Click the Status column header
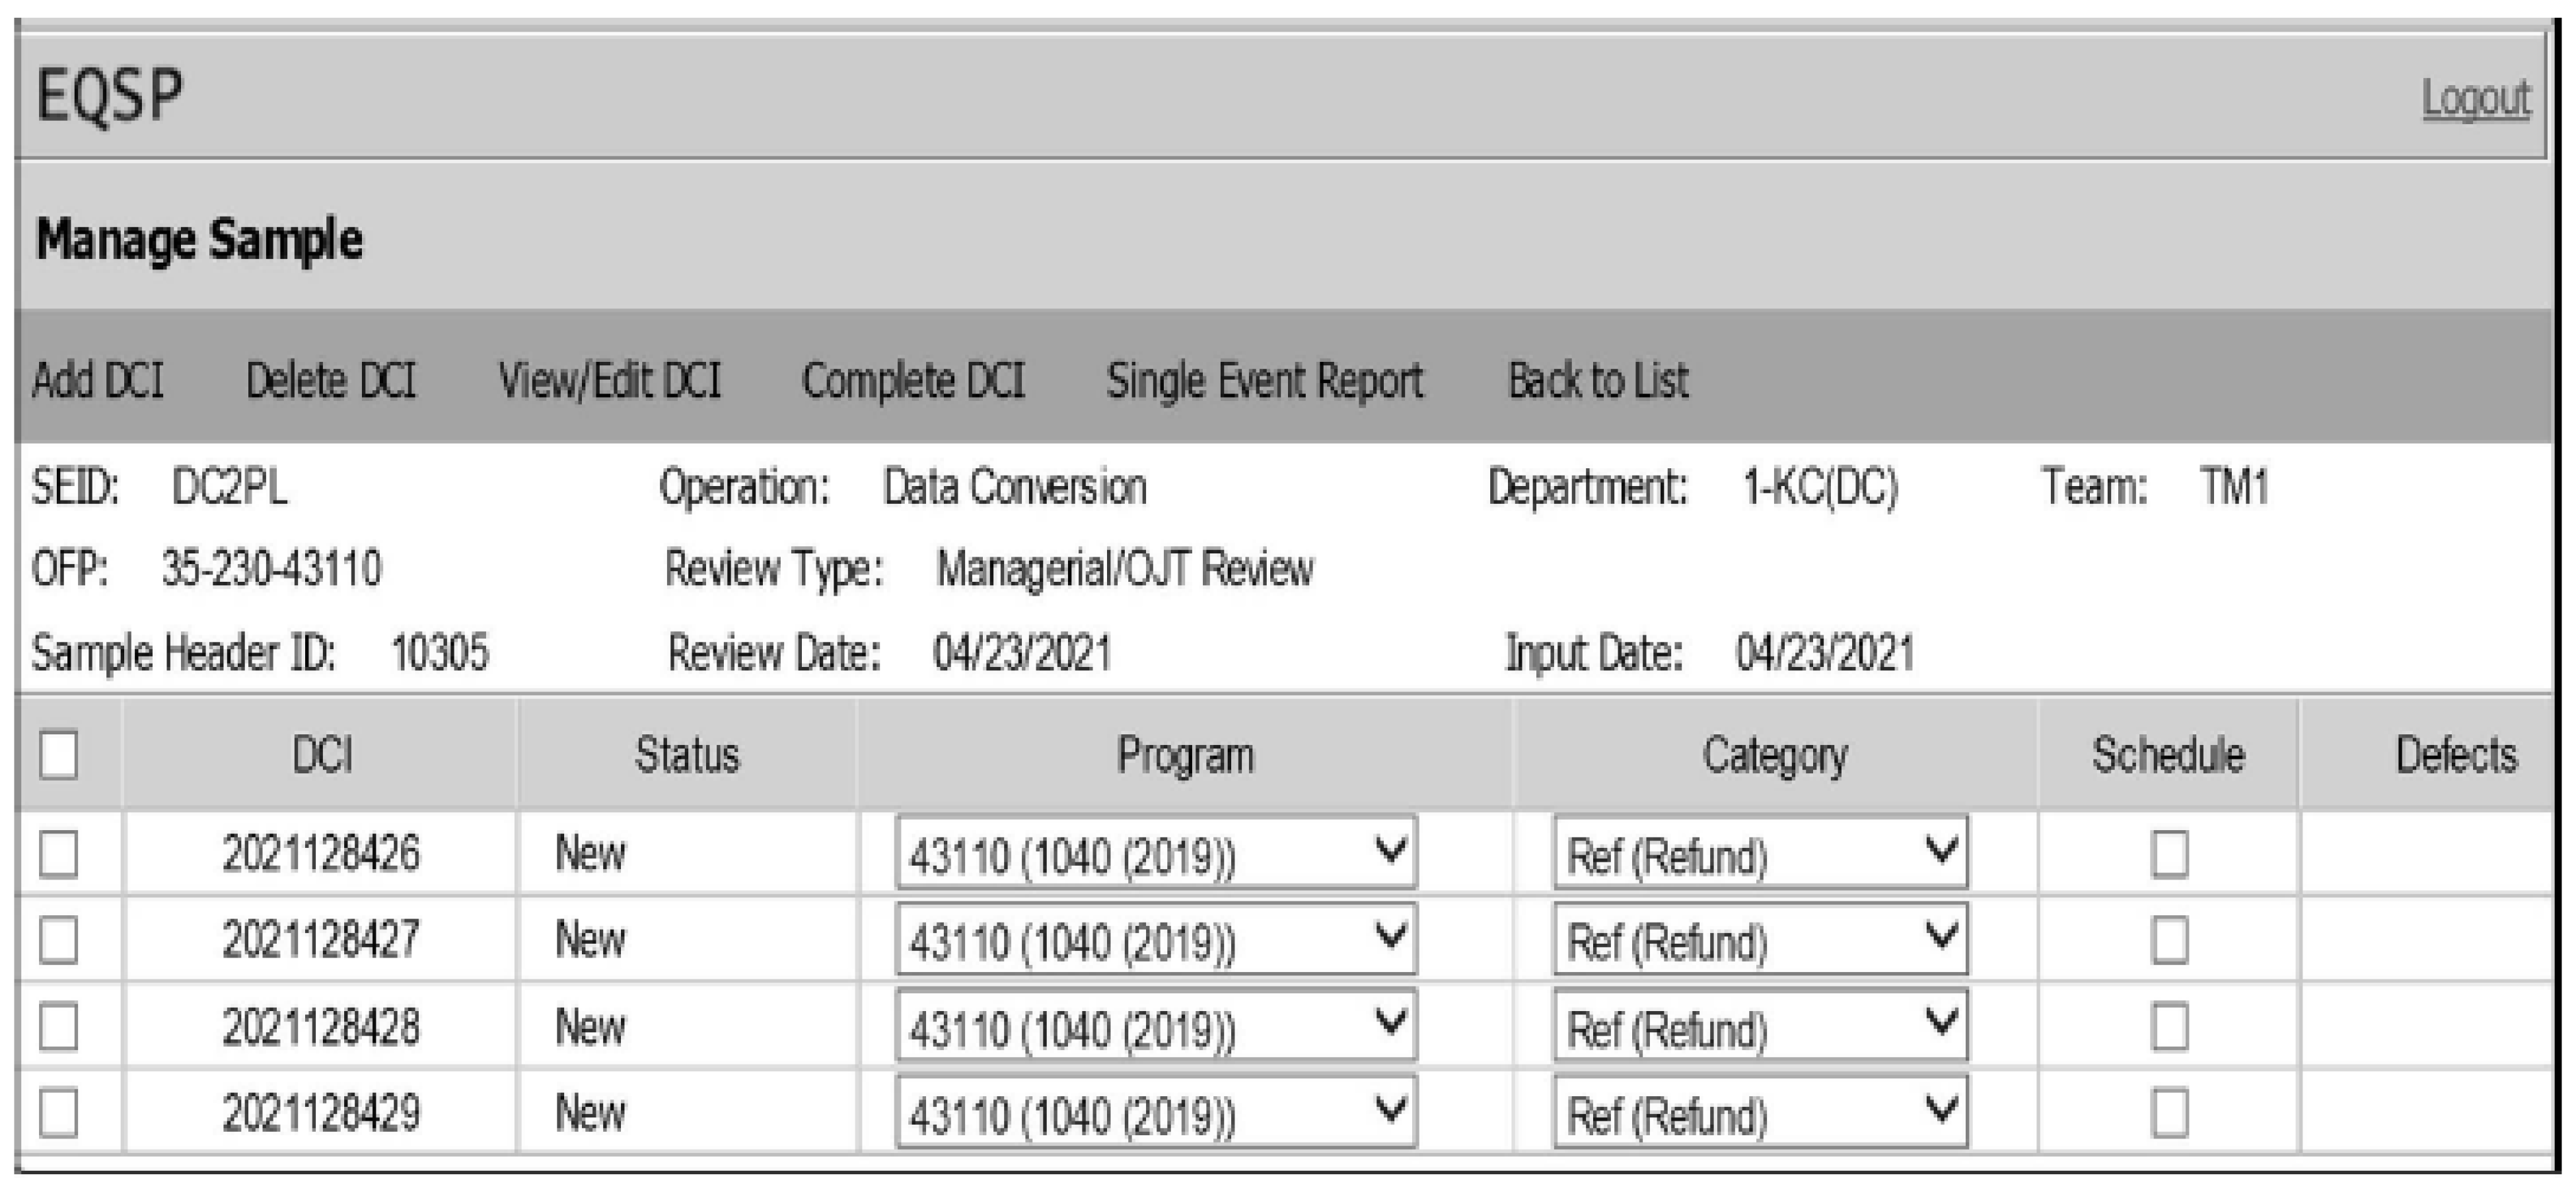Image resolution: width=2576 pixels, height=1192 pixels. coord(687,755)
